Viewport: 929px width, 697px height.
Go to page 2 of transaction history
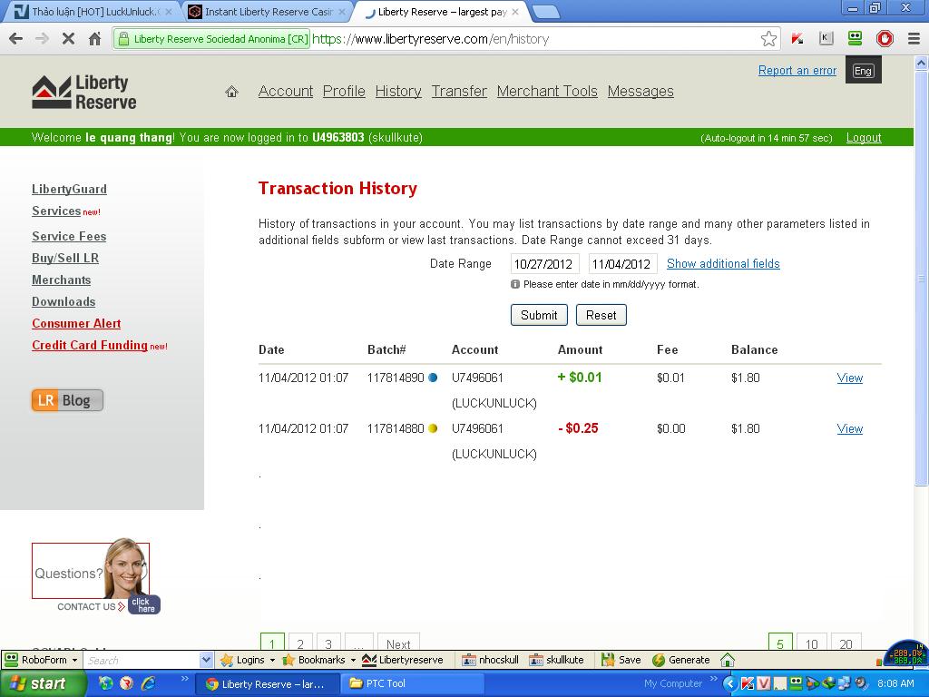(300, 643)
